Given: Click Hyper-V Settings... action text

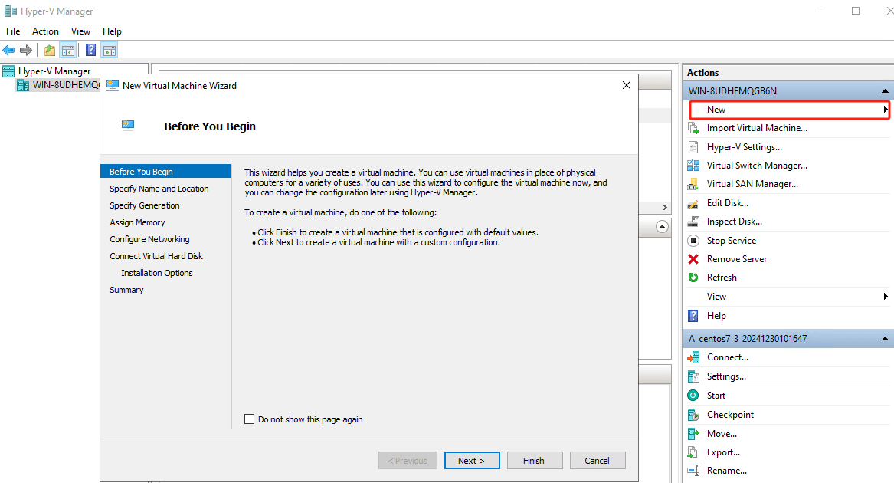Looking at the screenshot, I should point(744,147).
